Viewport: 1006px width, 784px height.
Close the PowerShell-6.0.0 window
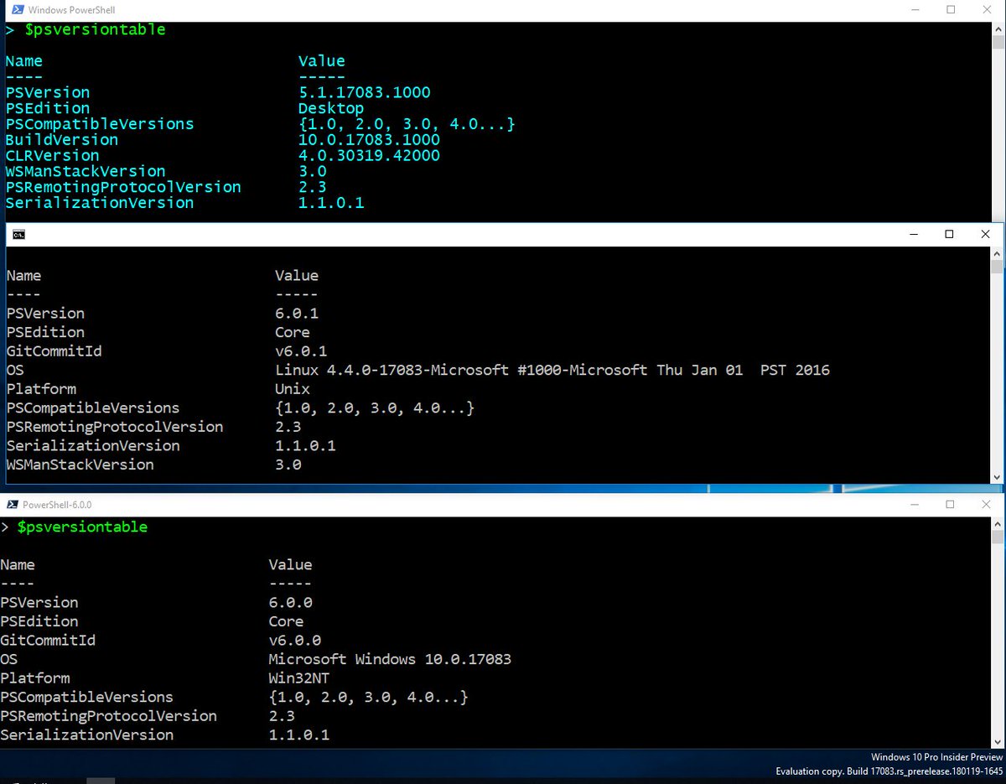coord(988,505)
